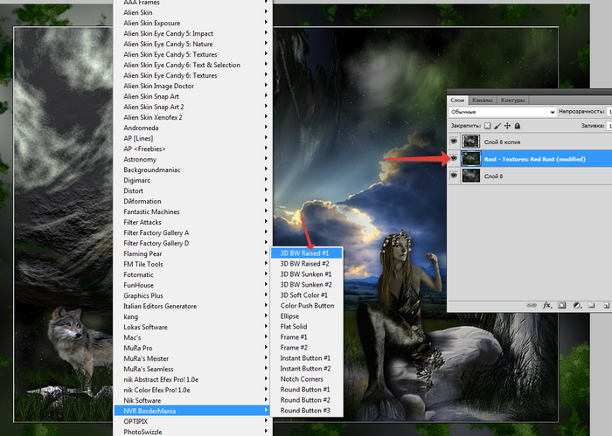Choose the Ellipse border filter
612x436 pixels.
(306, 316)
